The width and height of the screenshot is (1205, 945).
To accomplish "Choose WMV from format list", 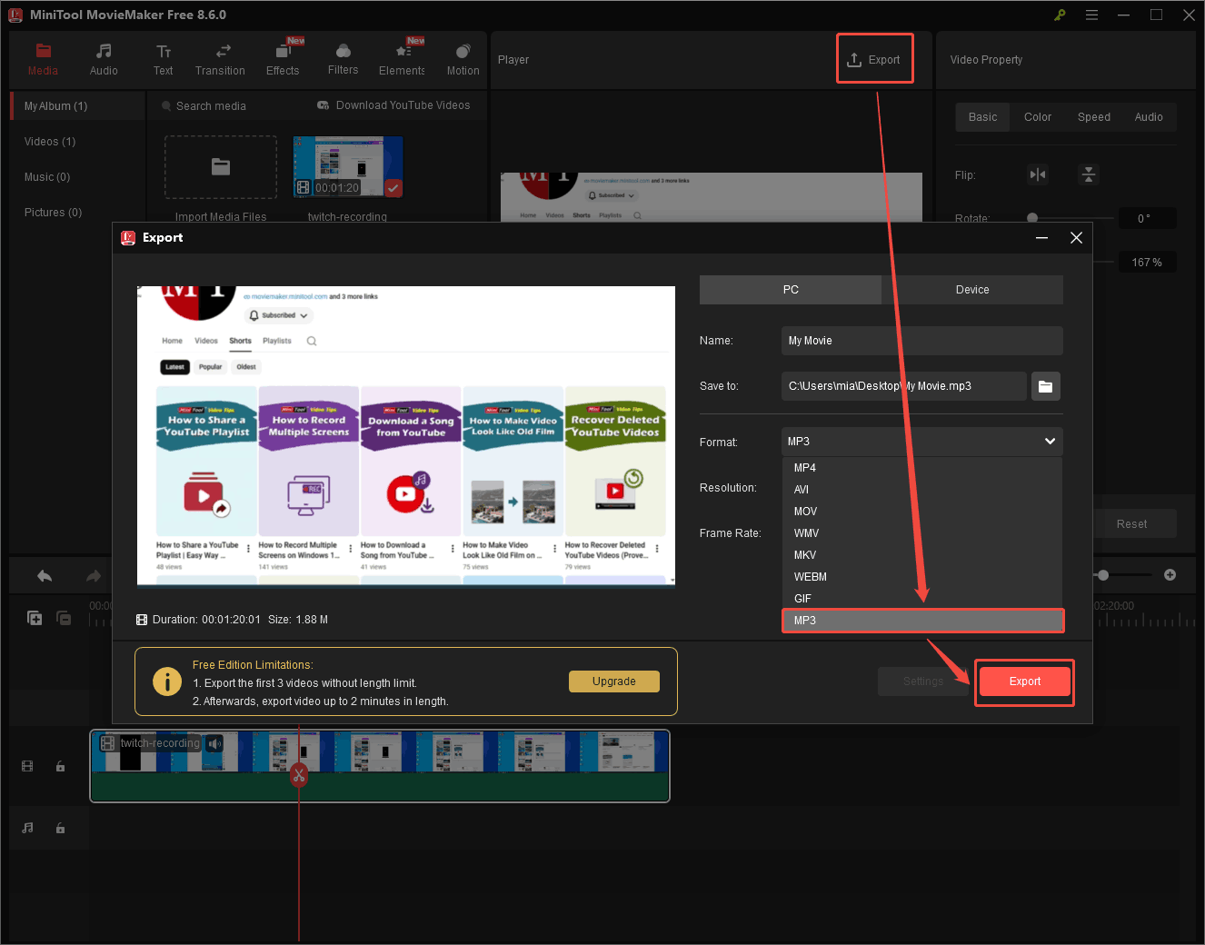I will click(x=922, y=533).
